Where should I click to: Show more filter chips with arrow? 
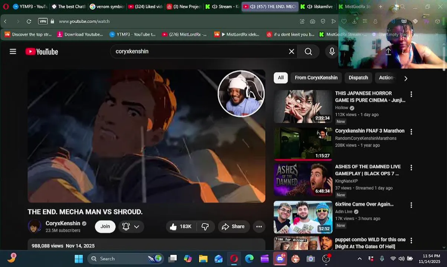coord(406,78)
